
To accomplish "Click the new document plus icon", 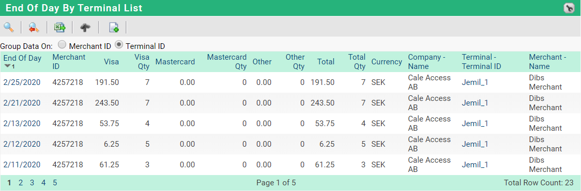I will pos(113,27).
